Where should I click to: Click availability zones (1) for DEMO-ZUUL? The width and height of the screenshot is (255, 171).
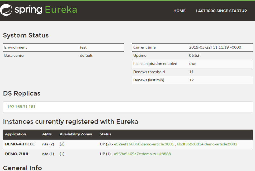click(x=62, y=154)
